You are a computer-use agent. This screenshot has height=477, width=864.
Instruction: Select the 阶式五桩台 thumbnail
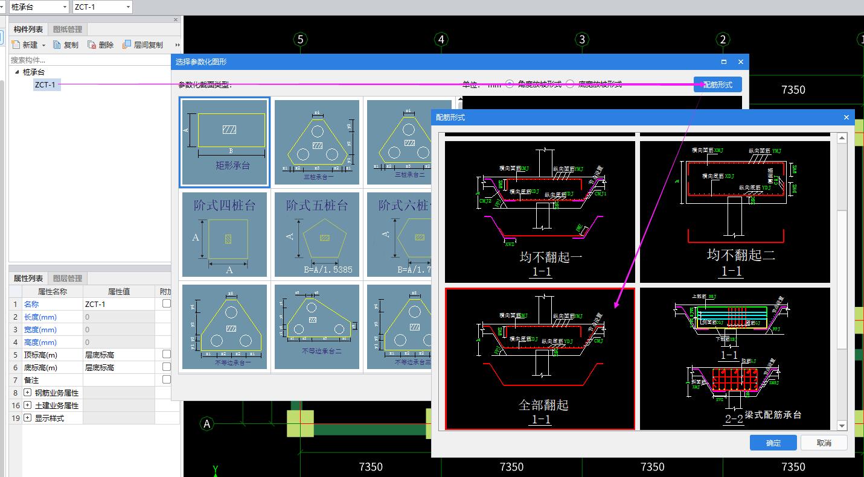point(317,235)
